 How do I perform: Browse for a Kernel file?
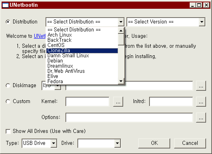click(118, 101)
